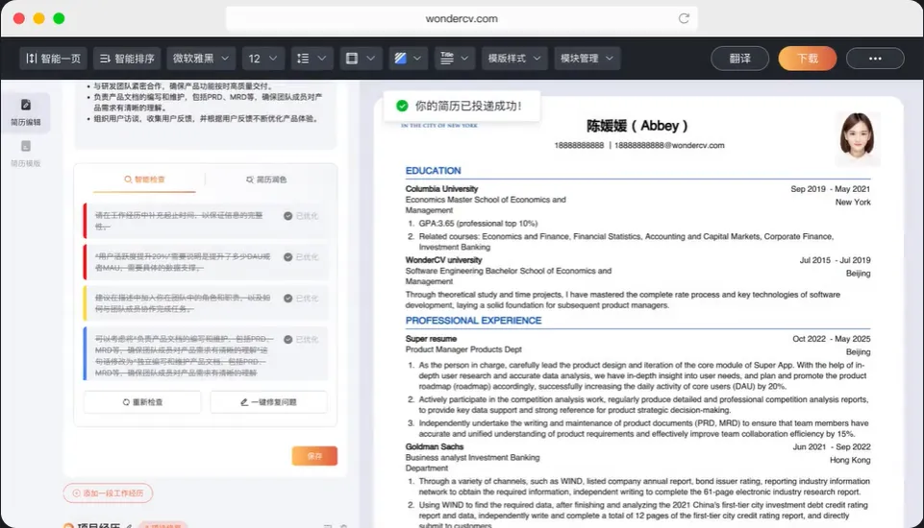This screenshot has height=528, width=924.
Task: Click the 翻译 translate button
Action: pos(739,59)
